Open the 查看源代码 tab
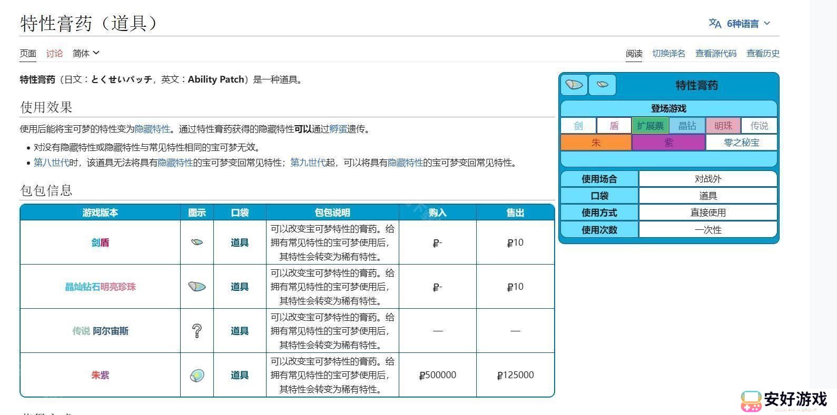Screen dimensions: 837x415 [715, 53]
